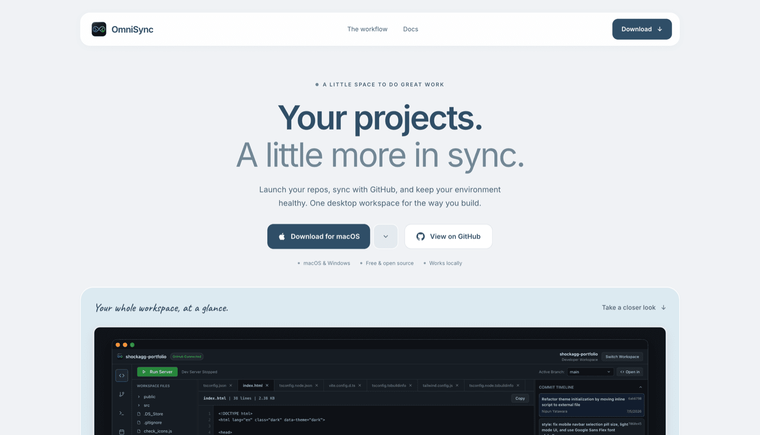Click the Download button in header
760x435 pixels.
click(x=642, y=29)
